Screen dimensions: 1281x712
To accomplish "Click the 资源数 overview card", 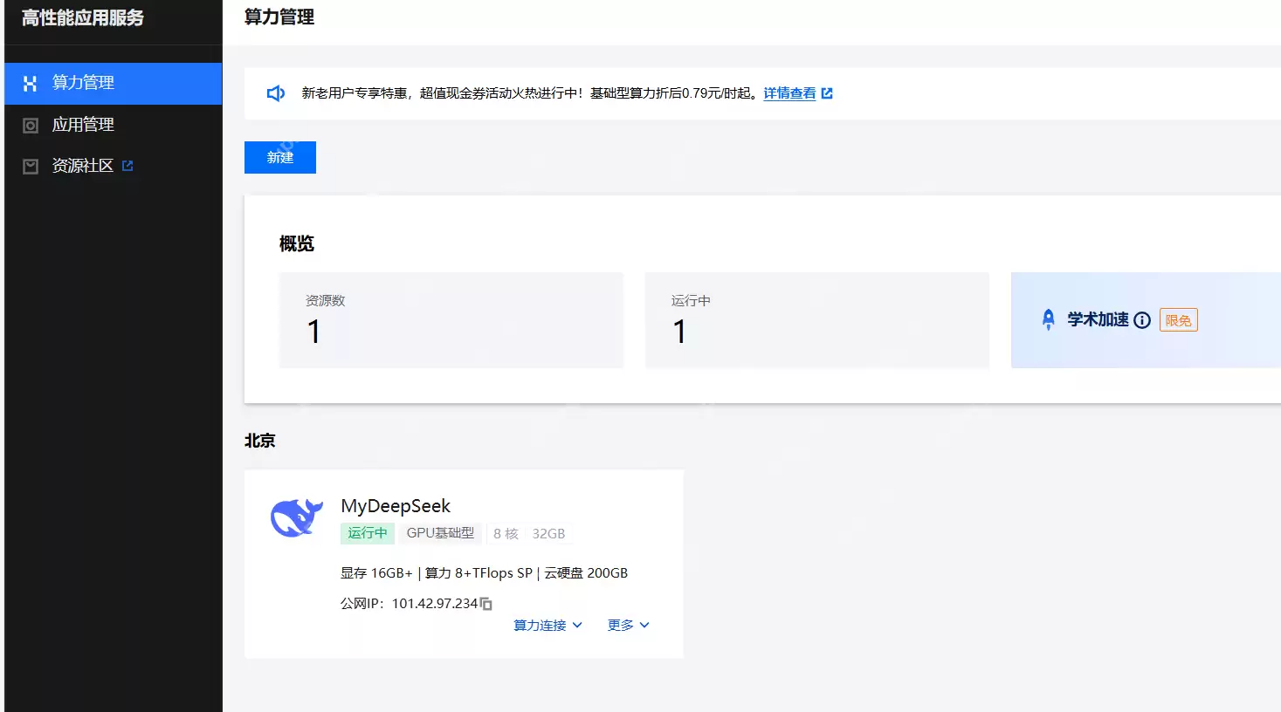I will (451, 319).
